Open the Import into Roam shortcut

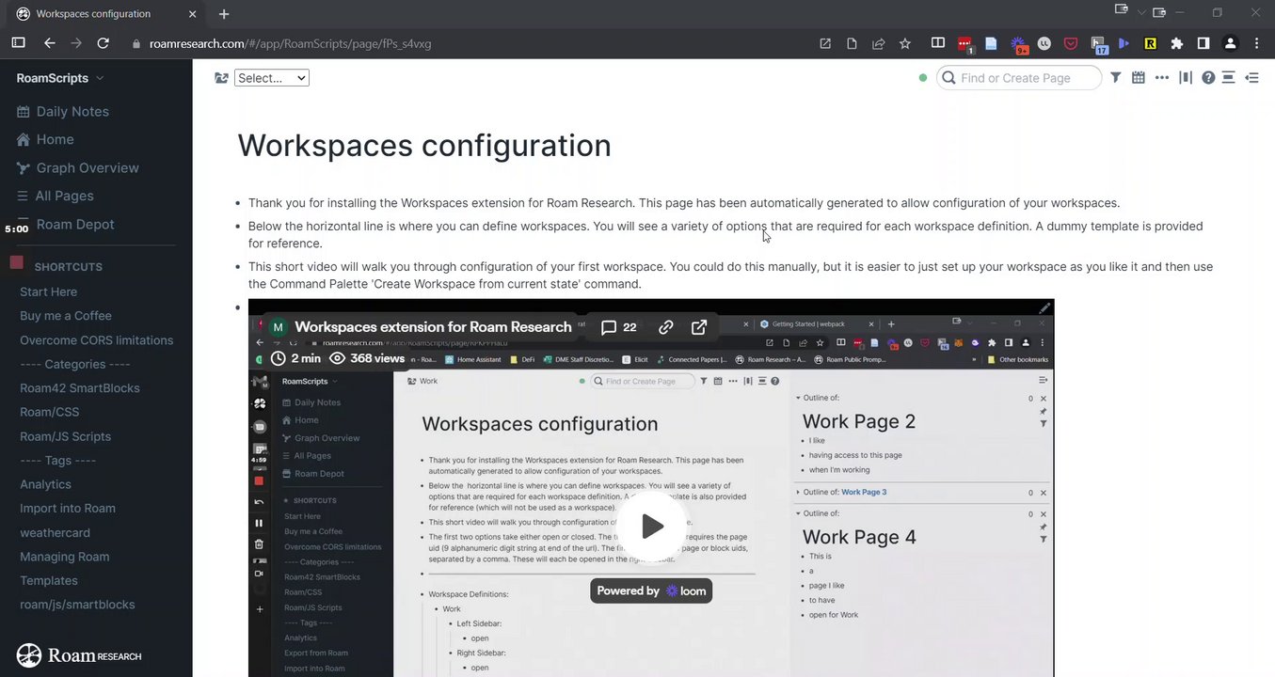pos(68,509)
